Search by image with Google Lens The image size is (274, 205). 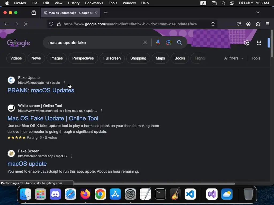pyautogui.click(x=169, y=42)
